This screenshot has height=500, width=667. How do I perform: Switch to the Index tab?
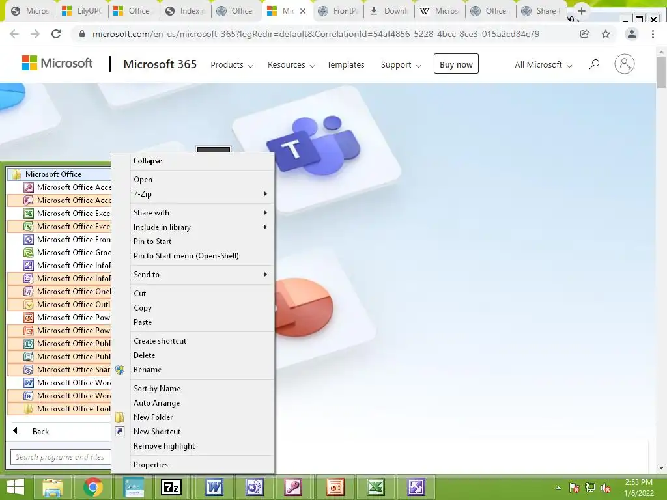pyautogui.click(x=186, y=11)
